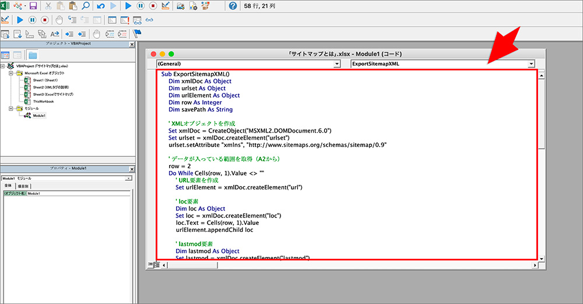
Task: Open the ExportSitemapXML procedure dropdown
Action: tap(442, 64)
